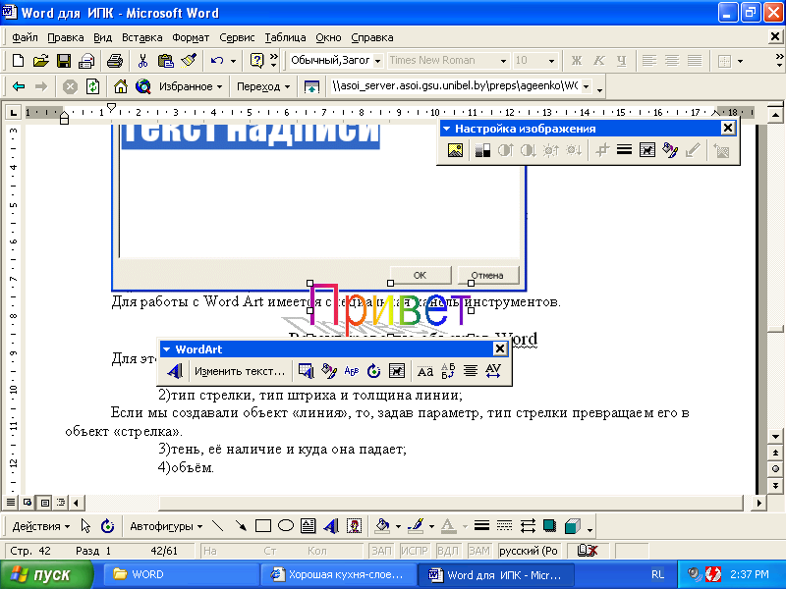The width and height of the screenshot is (786, 589).
Task: Toggle italic formatting К
Action: coord(599,61)
